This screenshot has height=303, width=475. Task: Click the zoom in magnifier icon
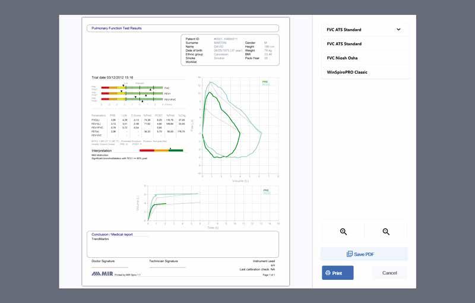tap(343, 232)
